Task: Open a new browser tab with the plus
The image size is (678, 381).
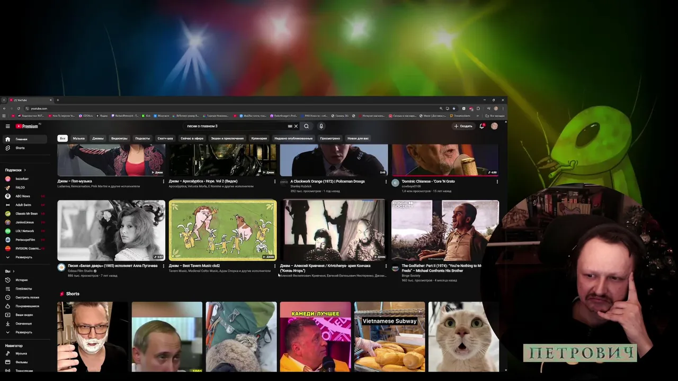Action: coord(58,100)
